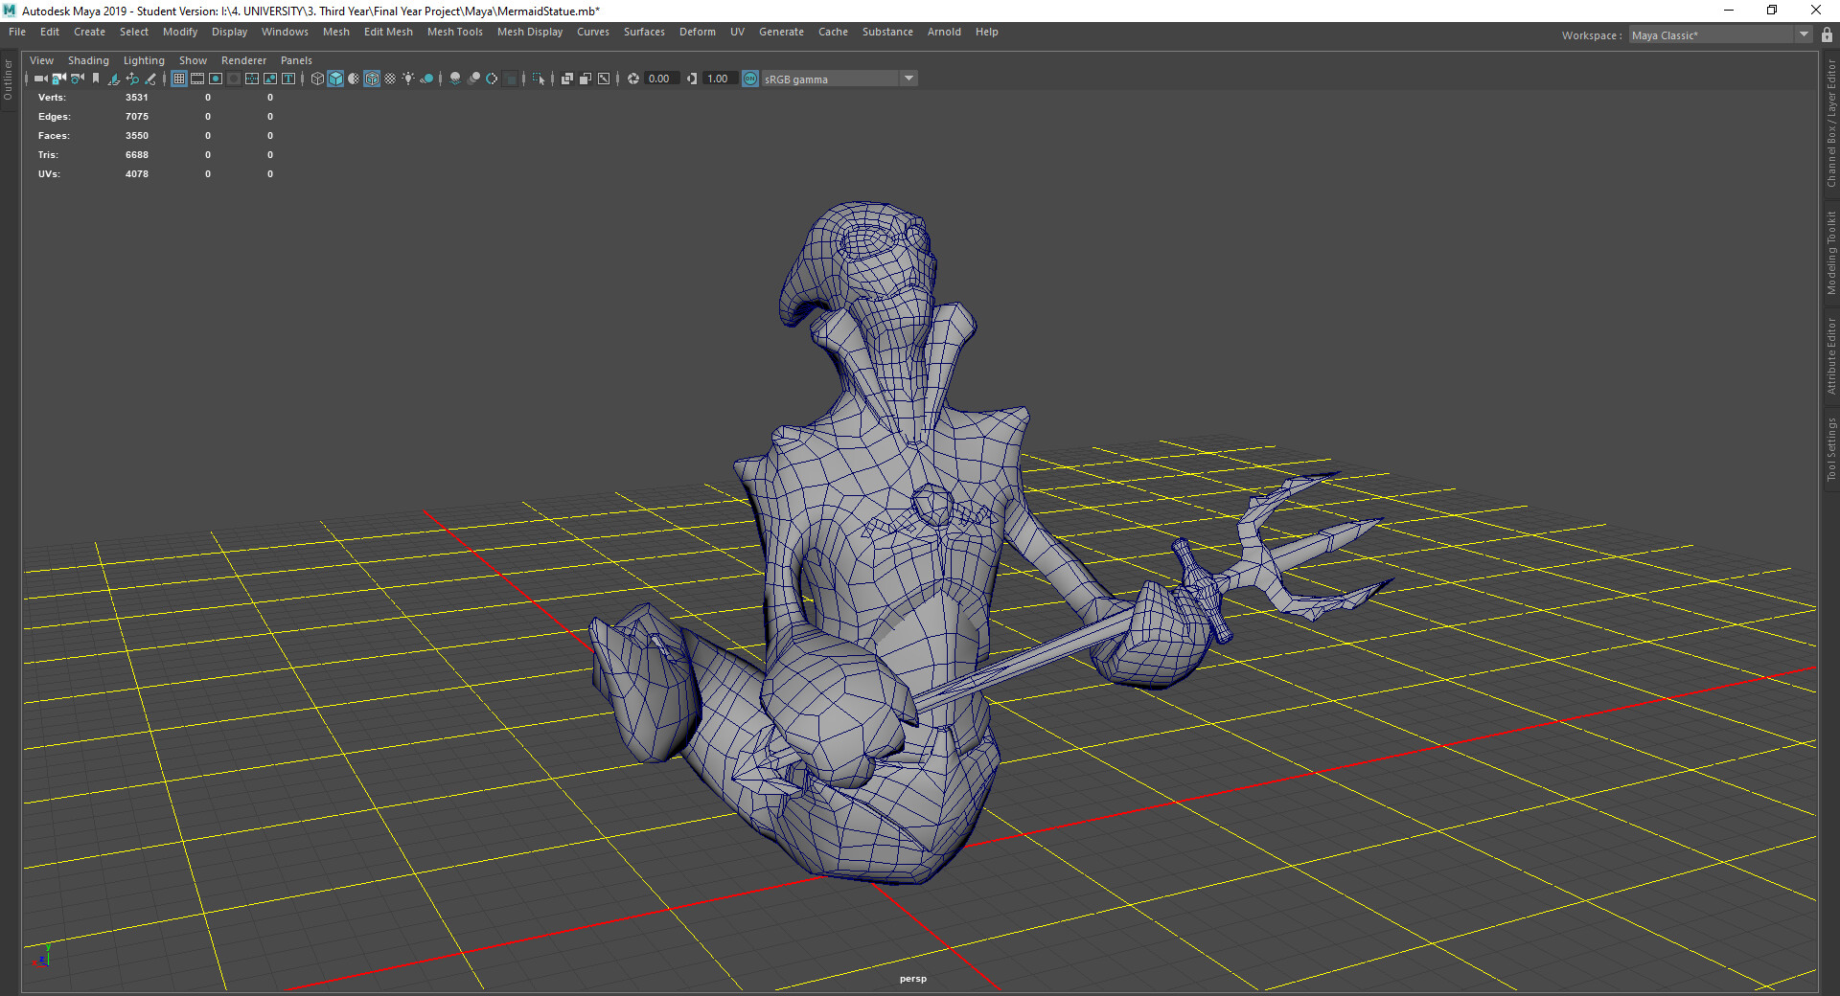Toggle the color management ON button
1840x996 pixels.
(x=750, y=79)
